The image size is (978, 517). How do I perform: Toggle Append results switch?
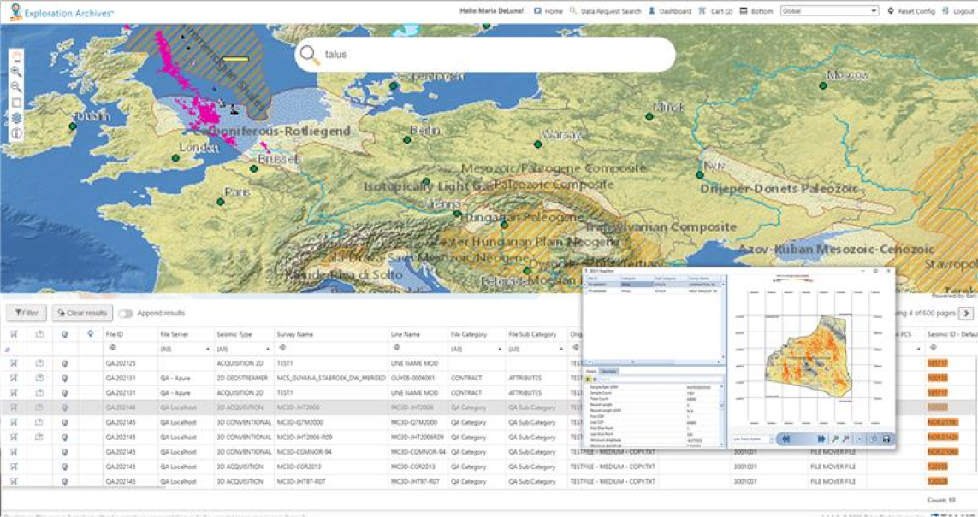point(126,314)
